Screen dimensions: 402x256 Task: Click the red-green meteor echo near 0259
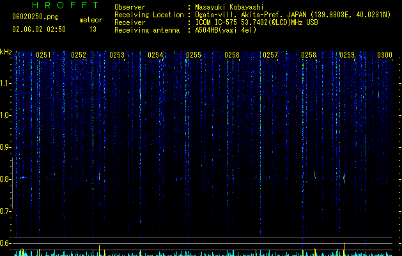click(344, 178)
